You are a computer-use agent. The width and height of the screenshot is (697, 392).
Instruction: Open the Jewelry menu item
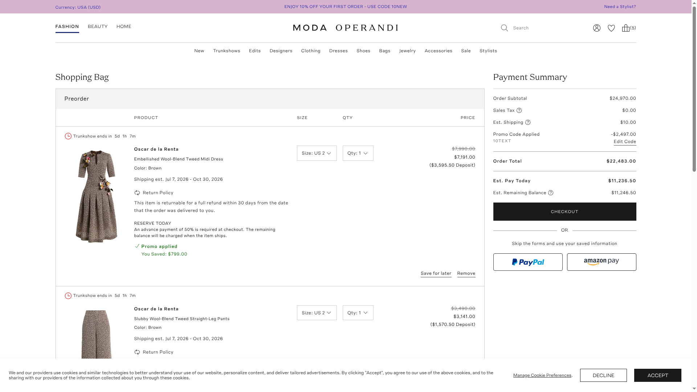tap(407, 51)
